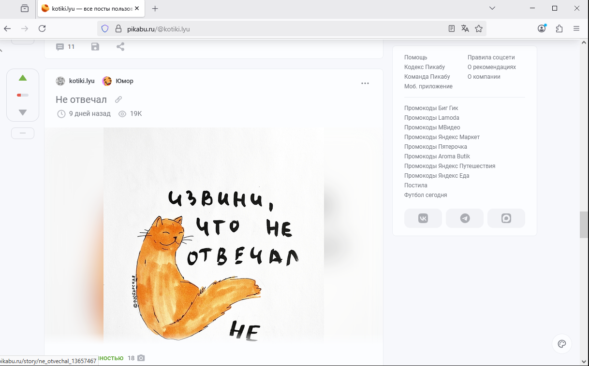Open Команда Пикабу link

click(x=427, y=77)
